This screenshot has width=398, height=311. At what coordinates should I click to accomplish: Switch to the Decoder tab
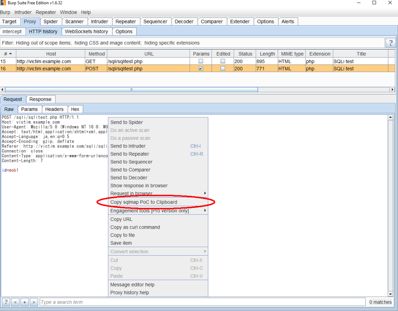(x=184, y=21)
